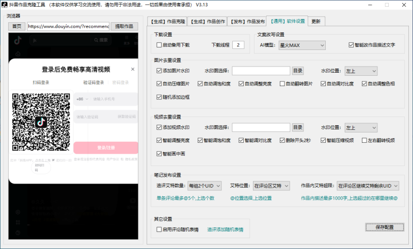Click 目录 button in image settings
This screenshot has width=413, height=249.
[x=298, y=71]
